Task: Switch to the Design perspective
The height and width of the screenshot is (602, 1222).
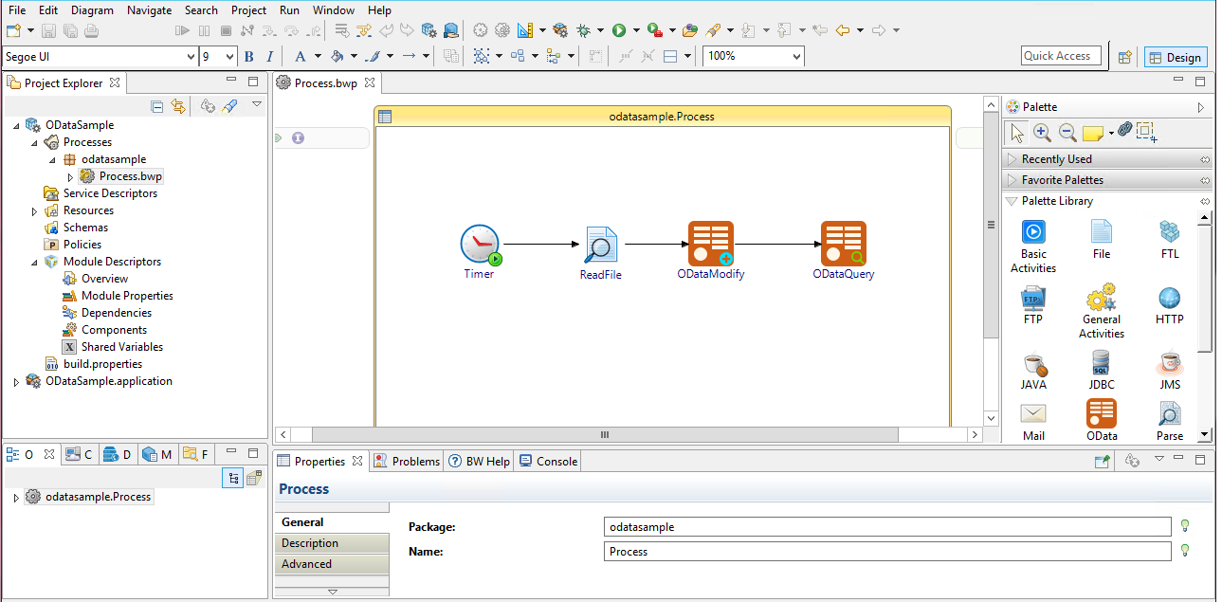Action: coord(1175,57)
